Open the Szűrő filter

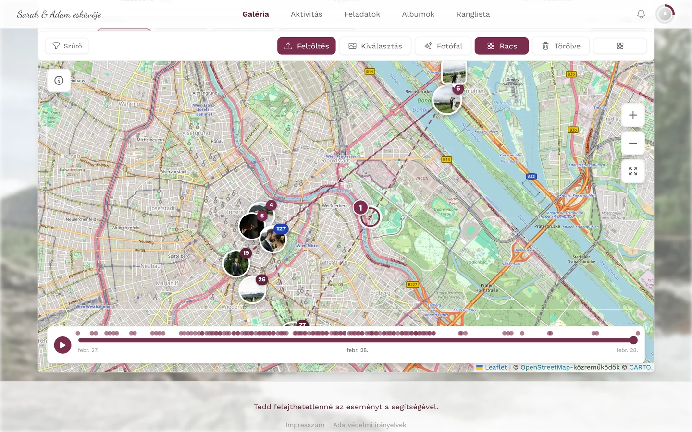tap(67, 46)
